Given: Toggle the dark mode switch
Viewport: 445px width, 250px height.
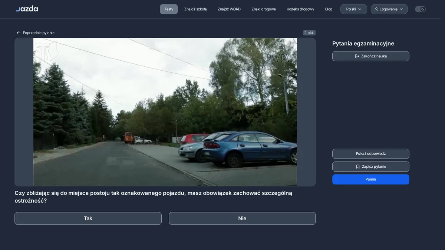Looking at the screenshot, I should (420, 9).
